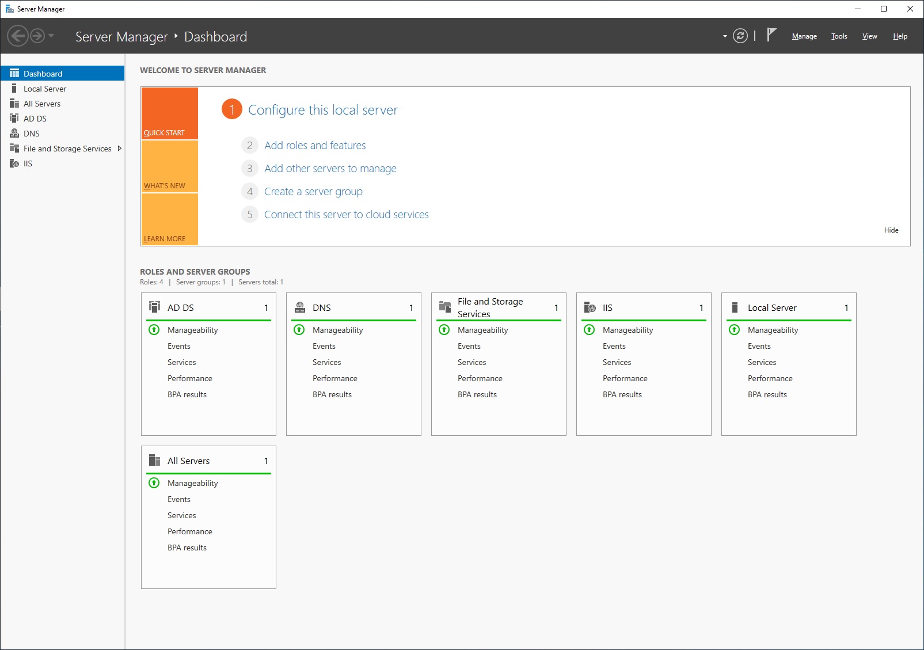
Task: Click the green Manageability icon in Local Server tile
Action: tap(734, 330)
